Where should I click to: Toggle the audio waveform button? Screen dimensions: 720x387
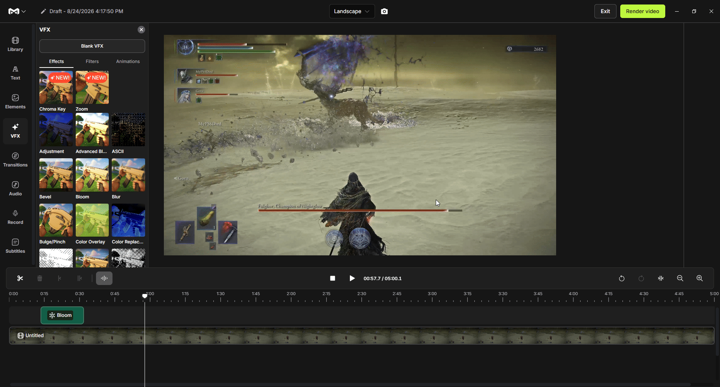(x=104, y=278)
